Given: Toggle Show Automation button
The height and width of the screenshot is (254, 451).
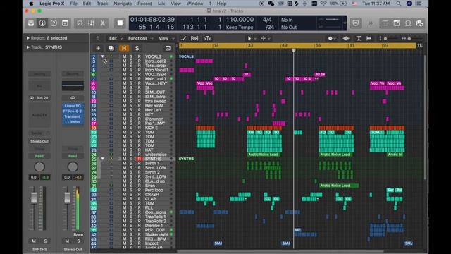Looking at the screenshot, I should (x=184, y=38).
